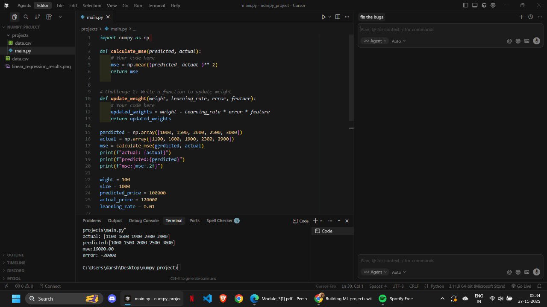This screenshot has height=307, width=547.
Task: Open the Terminal menu in menu bar
Action: [x=156, y=6]
